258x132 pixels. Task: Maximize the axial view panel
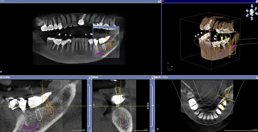(x=257, y=77)
